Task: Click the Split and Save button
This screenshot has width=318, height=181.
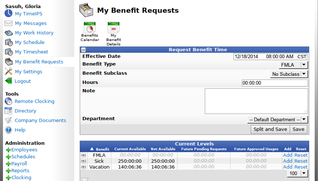Action: click(270, 129)
